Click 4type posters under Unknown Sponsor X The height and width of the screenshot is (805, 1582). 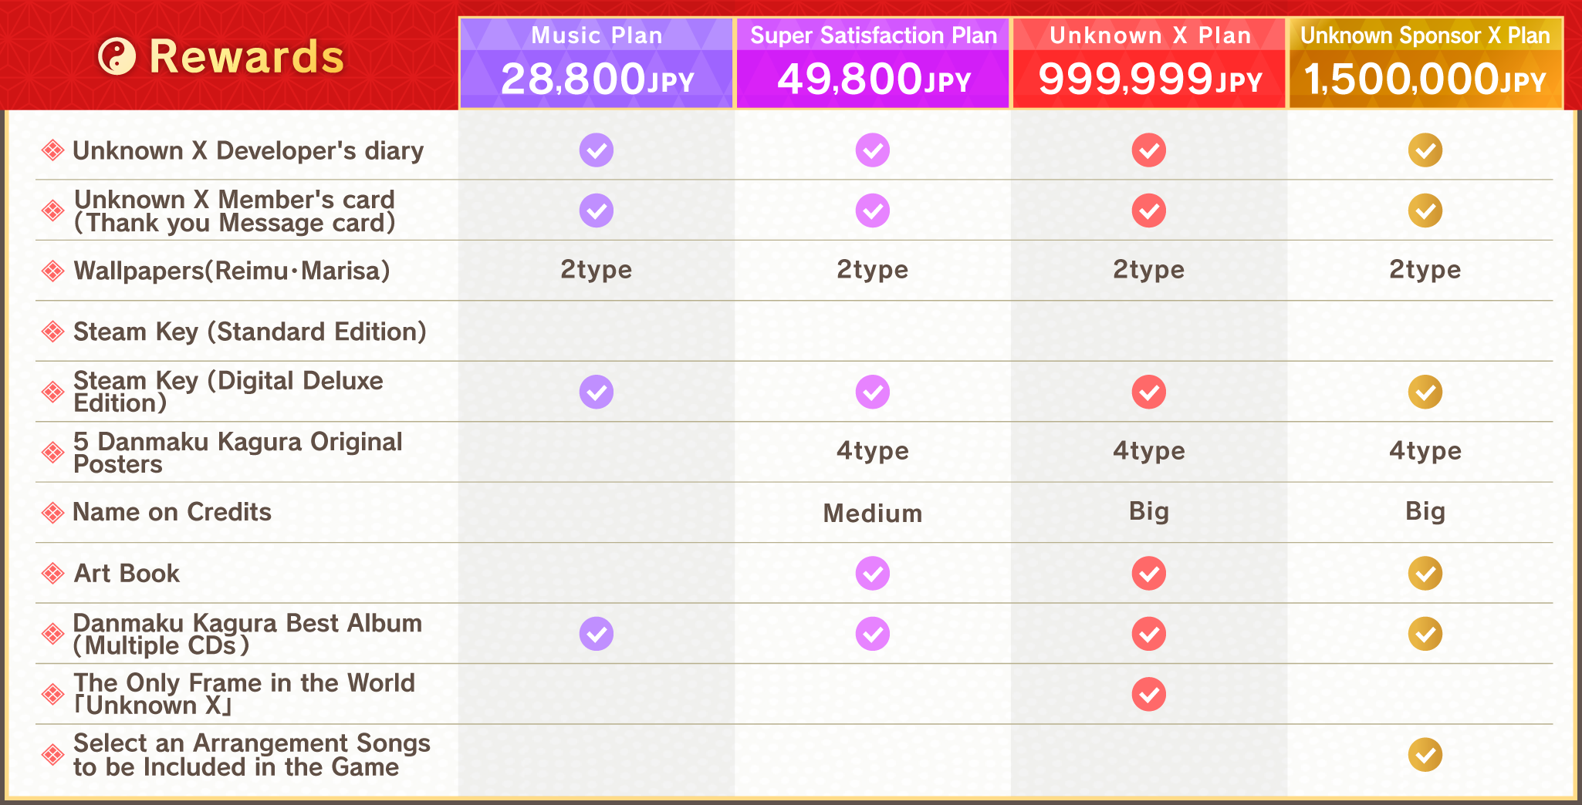click(x=1425, y=451)
